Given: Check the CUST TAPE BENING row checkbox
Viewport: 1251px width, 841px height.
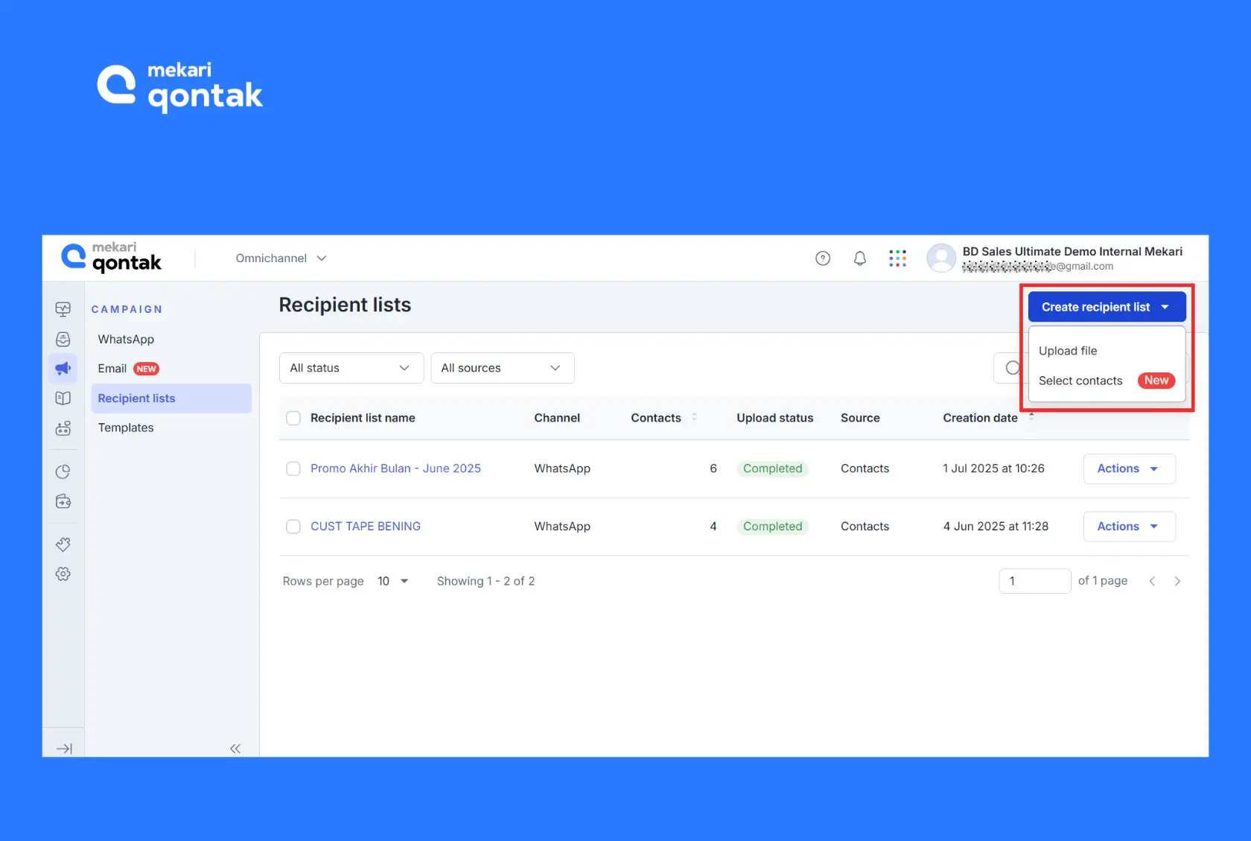Looking at the screenshot, I should tap(293, 527).
